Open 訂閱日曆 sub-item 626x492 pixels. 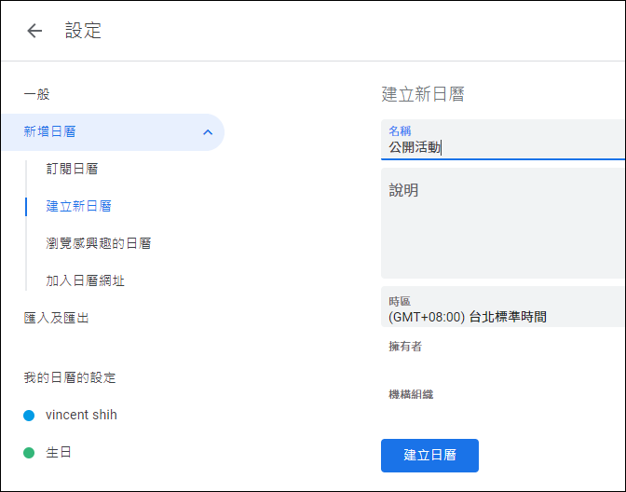tap(72, 169)
